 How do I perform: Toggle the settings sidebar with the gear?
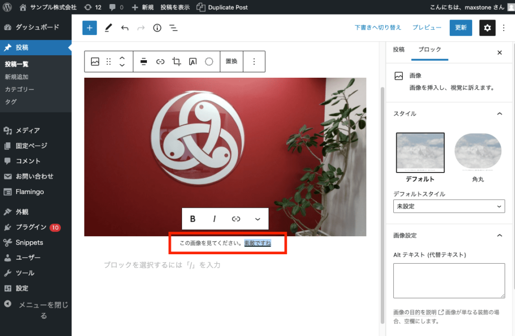[x=487, y=28]
